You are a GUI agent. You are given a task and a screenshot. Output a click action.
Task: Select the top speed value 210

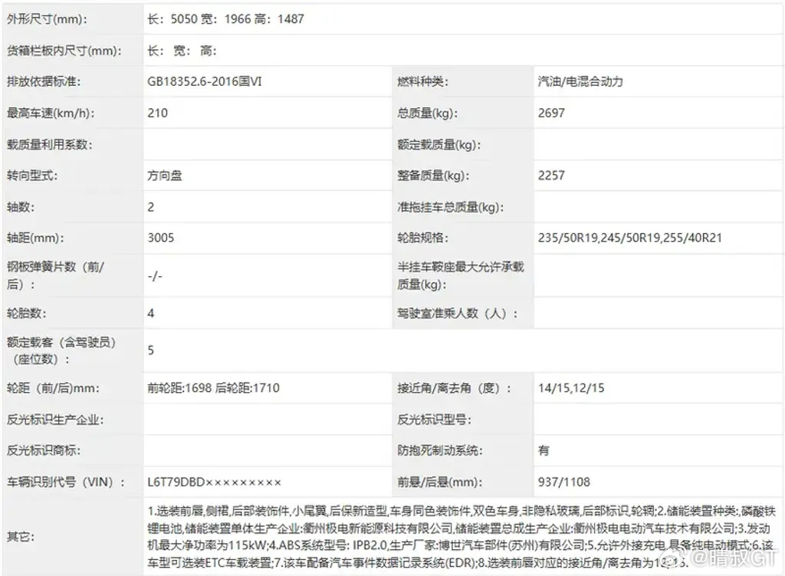point(157,114)
